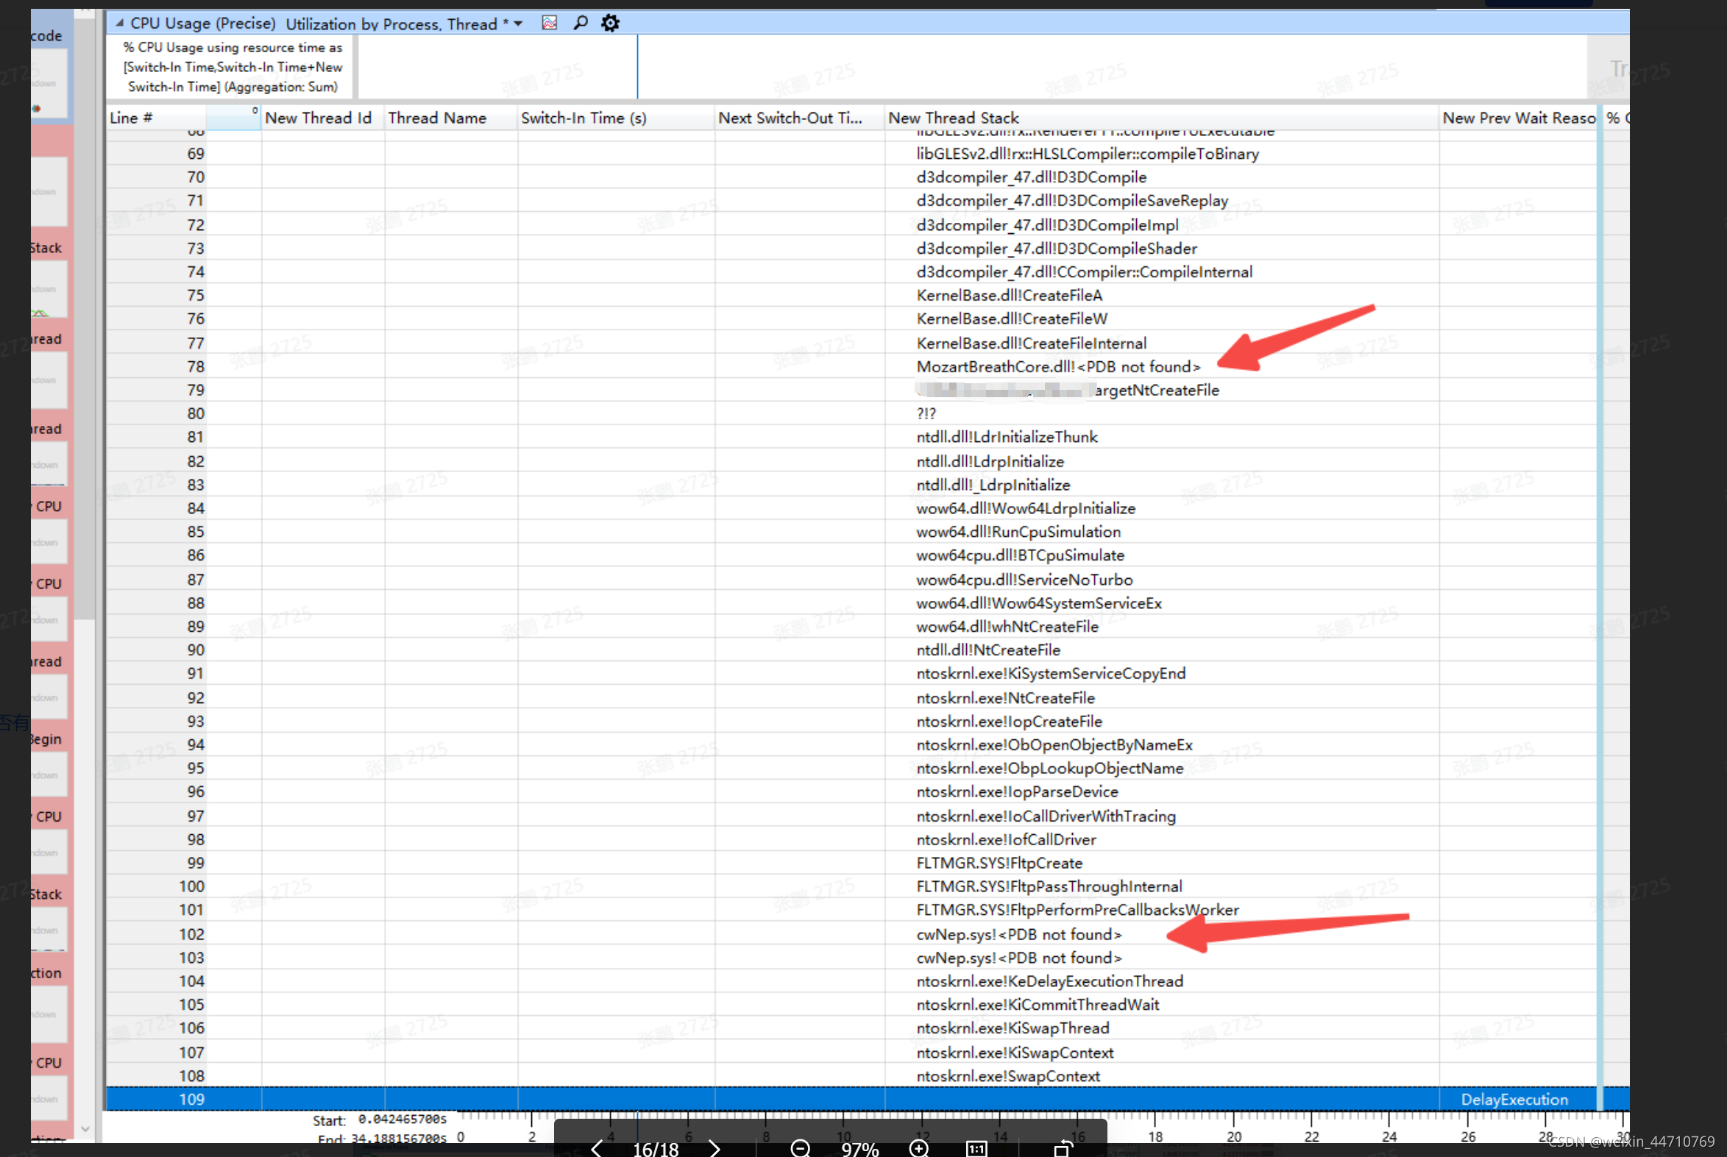Rotate the image using rotate icon
The height and width of the screenshot is (1157, 1727).
[1063, 1148]
